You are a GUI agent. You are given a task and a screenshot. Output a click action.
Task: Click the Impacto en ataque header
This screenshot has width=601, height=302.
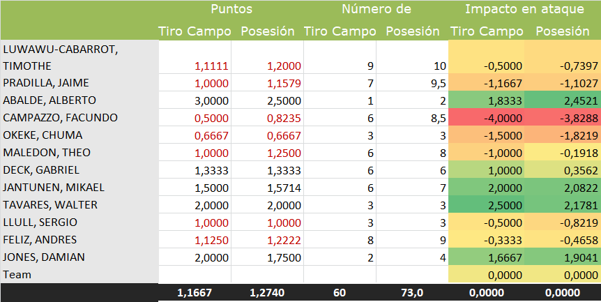(525, 9)
